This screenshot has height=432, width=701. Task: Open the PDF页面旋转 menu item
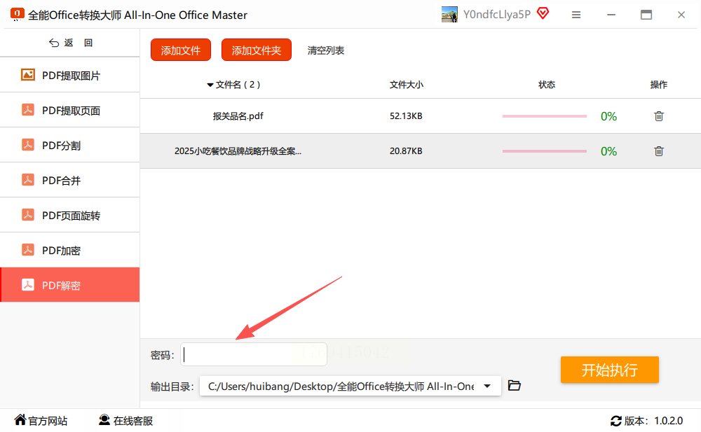click(x=69, y=215)
